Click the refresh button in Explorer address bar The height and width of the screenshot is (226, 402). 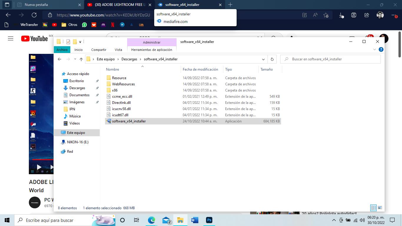pos(272,59)
